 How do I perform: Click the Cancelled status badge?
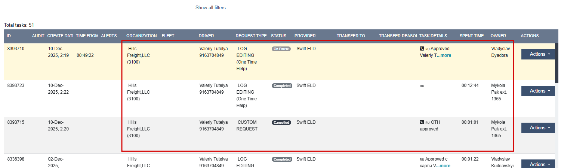pos(281,123)
